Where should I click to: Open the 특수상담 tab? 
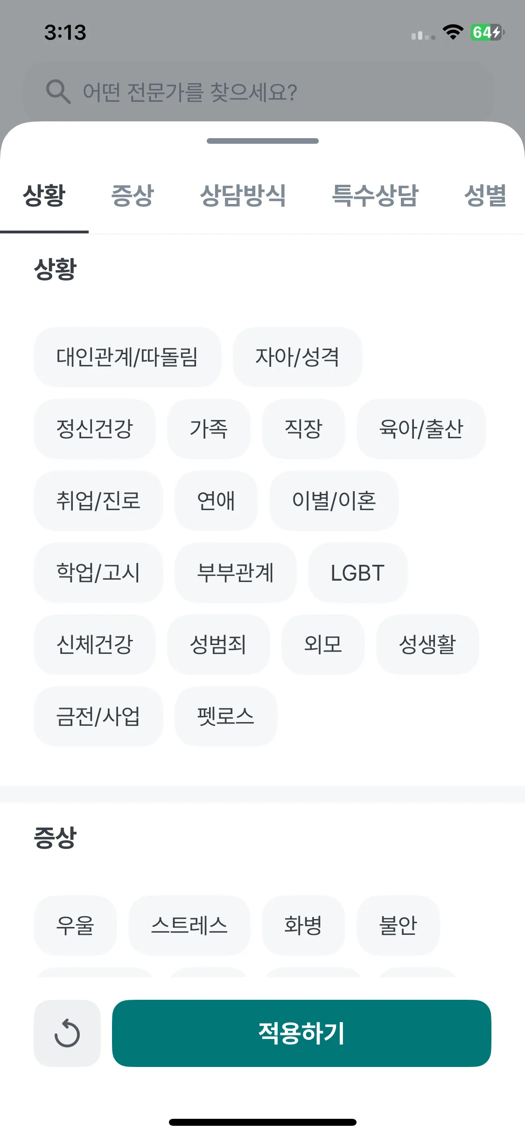[x=375, y=195]
